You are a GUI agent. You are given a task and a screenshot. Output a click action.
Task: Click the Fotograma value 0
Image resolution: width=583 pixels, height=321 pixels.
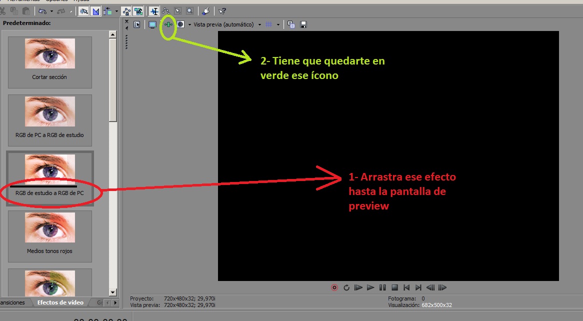point(423,298)
